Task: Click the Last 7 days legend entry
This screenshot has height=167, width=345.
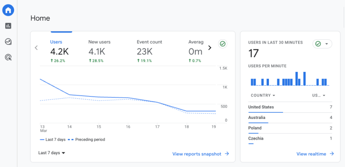Action: click(x=53, y=140)
